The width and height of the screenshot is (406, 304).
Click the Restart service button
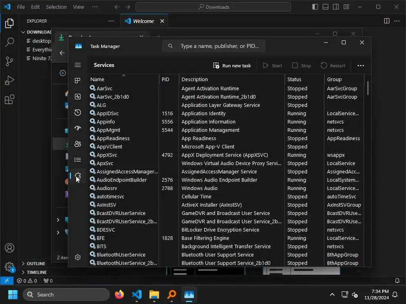333,66
